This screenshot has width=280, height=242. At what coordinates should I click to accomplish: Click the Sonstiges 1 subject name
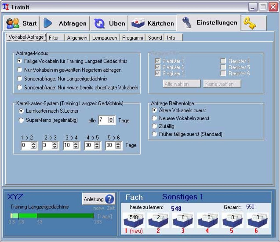pos(183,197)
